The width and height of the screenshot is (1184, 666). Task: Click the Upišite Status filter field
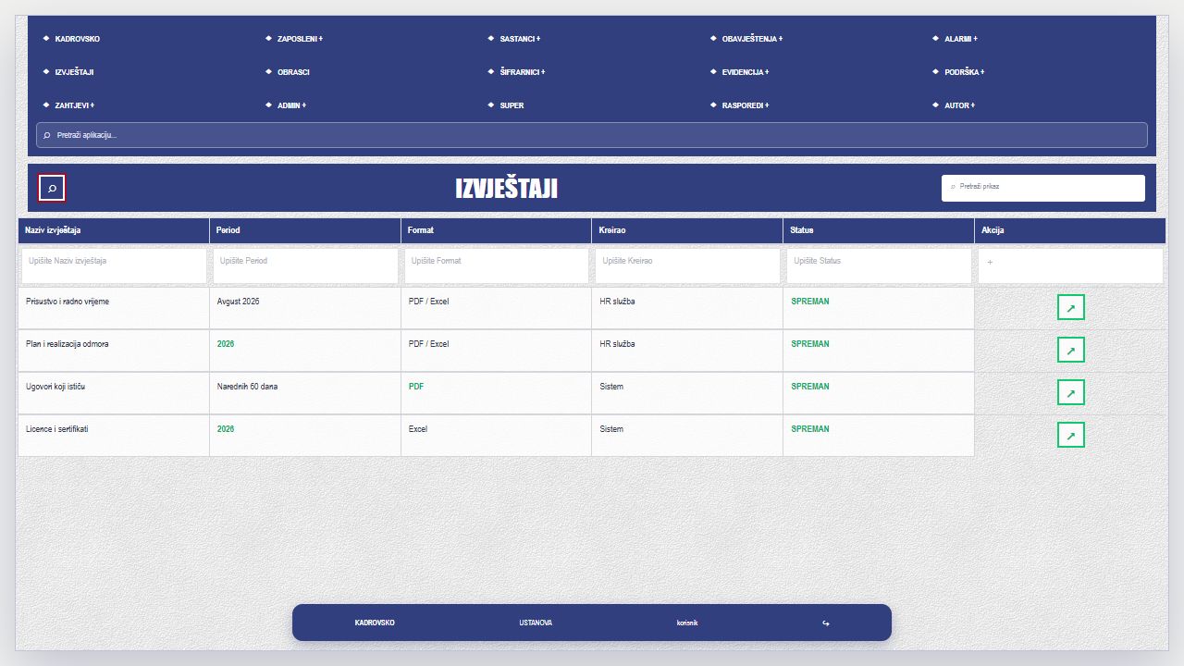pos(879,265)
